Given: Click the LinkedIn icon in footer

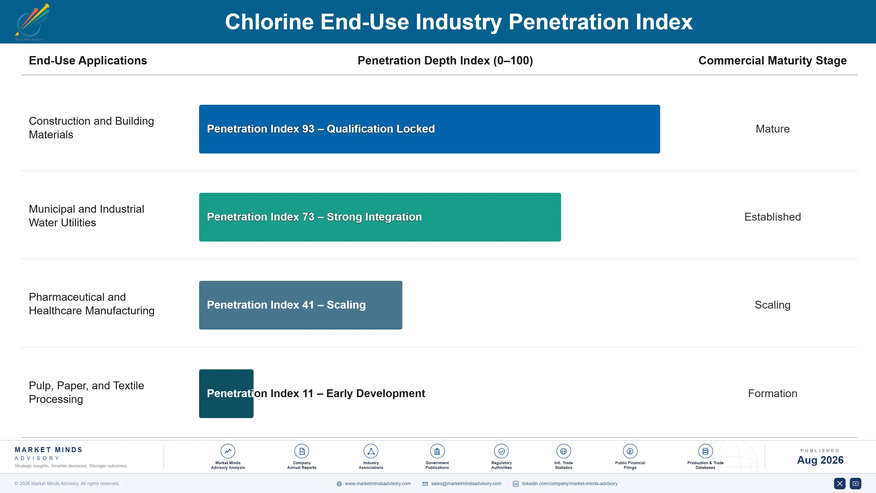Looking at the screenshot, I should click(516, 484).
